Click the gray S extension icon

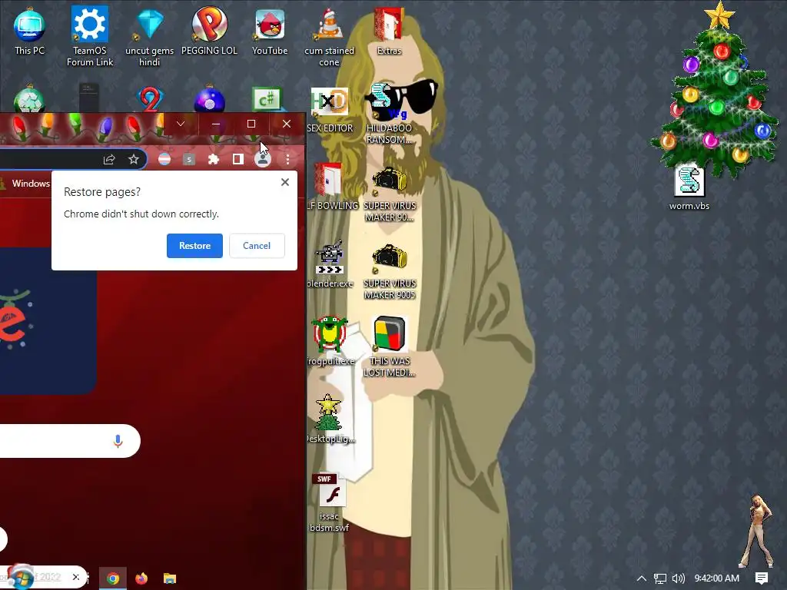pos(189,160)
